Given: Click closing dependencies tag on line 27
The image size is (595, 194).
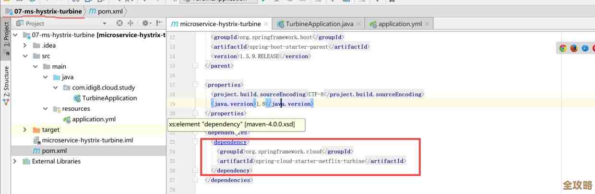Looking at the screenshot, I should coord(229,180).
